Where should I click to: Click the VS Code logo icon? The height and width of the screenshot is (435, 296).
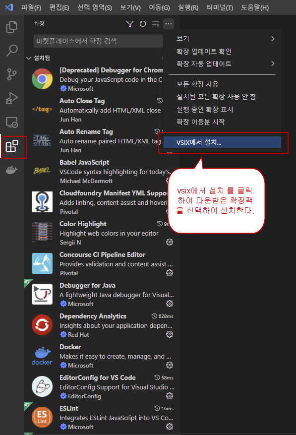9,7
